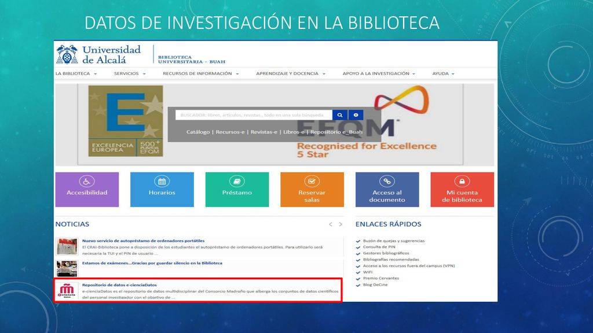
Task: Open the Ayuda dropdown menu
Action: (x=443, y=73)
